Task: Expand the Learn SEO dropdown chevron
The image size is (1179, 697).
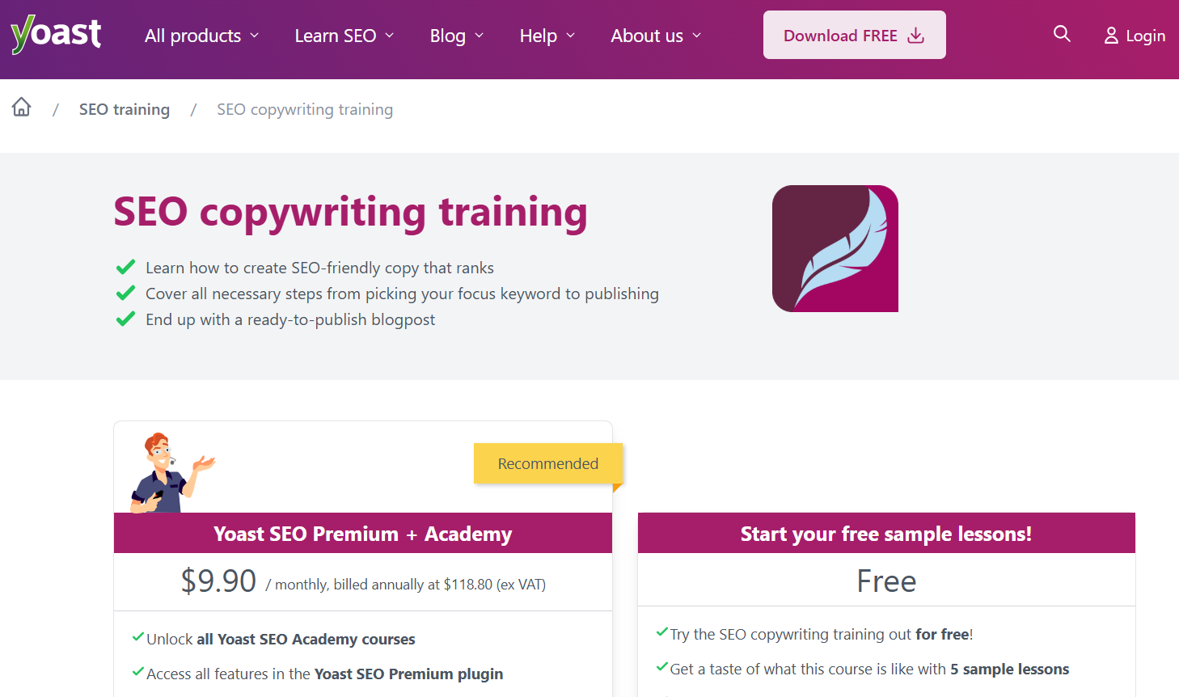Action: pyautogui.click(x=390, y=36)
